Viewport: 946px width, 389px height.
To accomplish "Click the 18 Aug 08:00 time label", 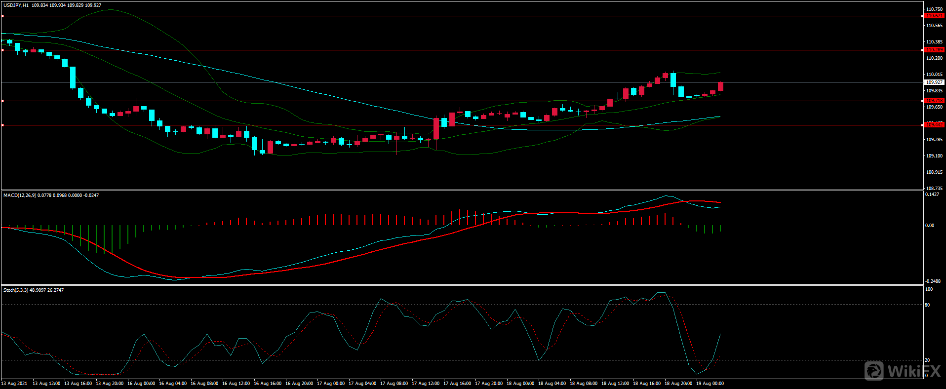I will coord(583,384).
